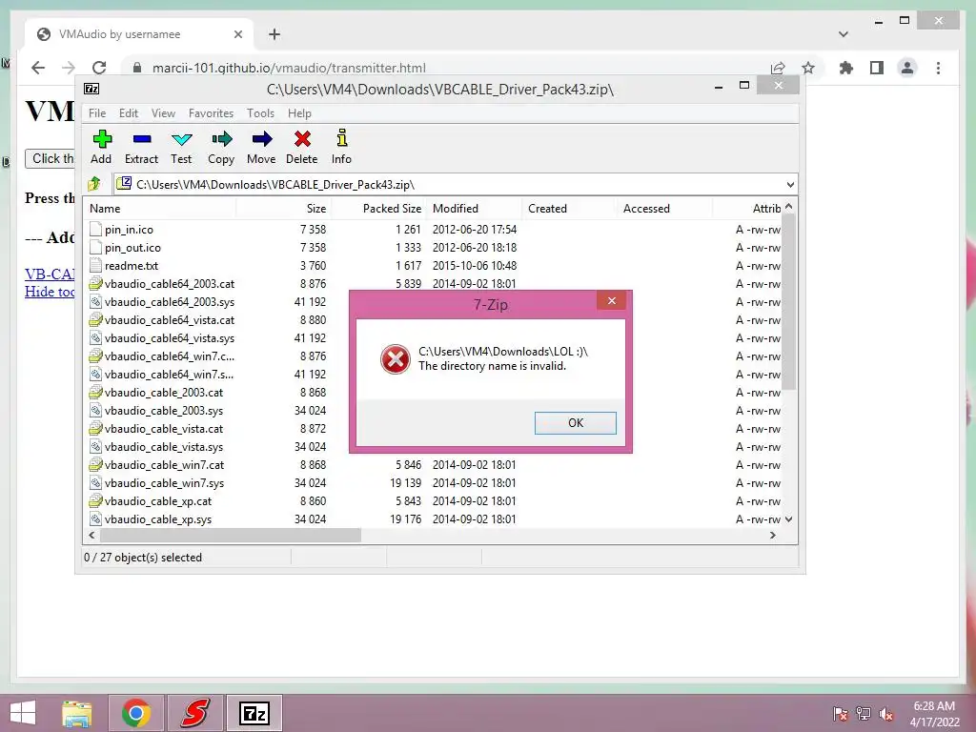This screenshot has width=976, height=732.
Task: Open the Windows Start button
Action: [23, 713]
